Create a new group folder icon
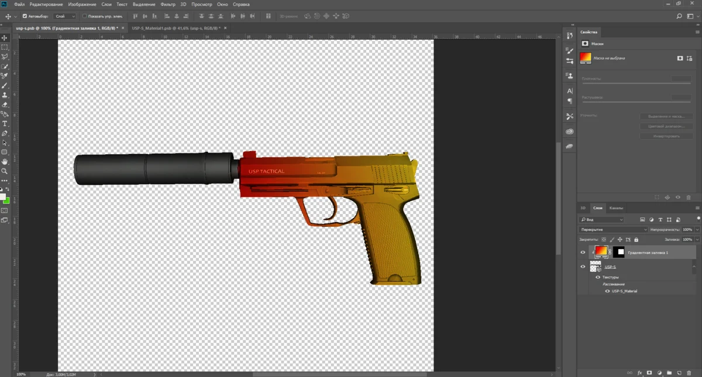This screenshot has height=377, width=702. point(669,372)
